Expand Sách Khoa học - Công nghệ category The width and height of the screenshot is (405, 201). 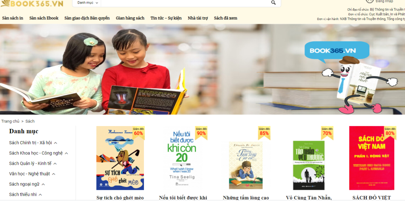click(x=66, y=153)
